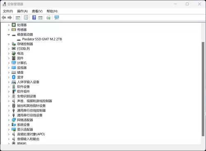206x151 pixels.
Task: Expand the 声音、视频和游戏控制器 node
Action: coord(9,101)
